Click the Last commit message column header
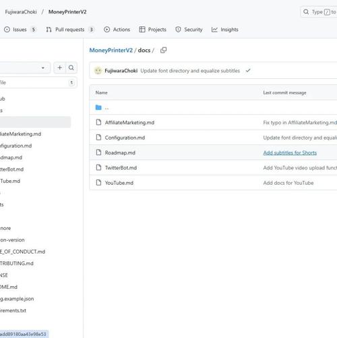Viewport: 337px width, 338px height. pyautogui.click(x=284, y=92)
